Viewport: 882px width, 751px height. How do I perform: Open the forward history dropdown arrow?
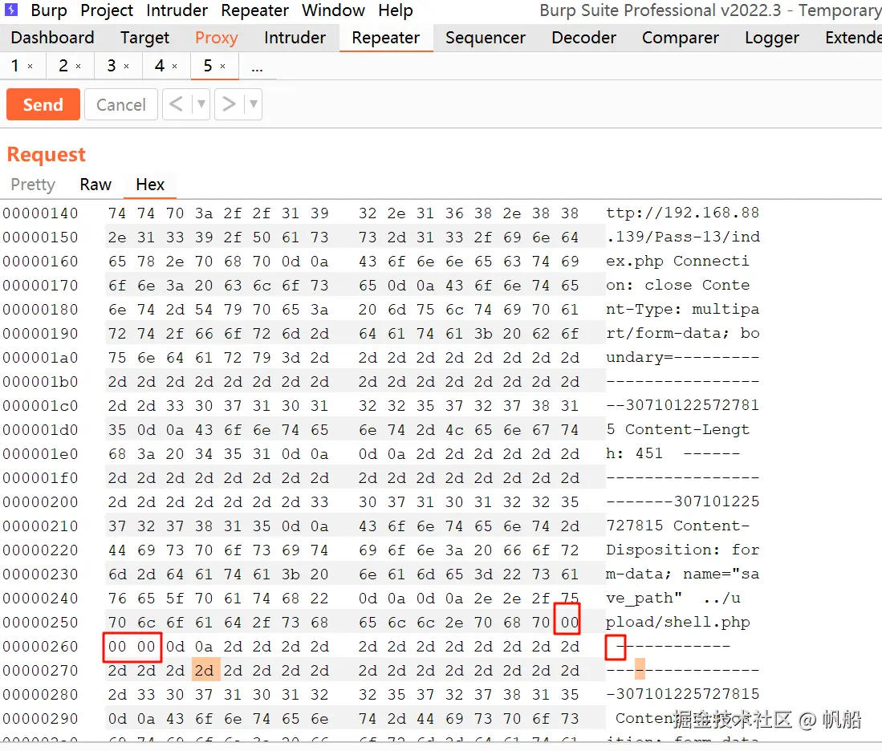pyautogui.click(x=253, y=104)
